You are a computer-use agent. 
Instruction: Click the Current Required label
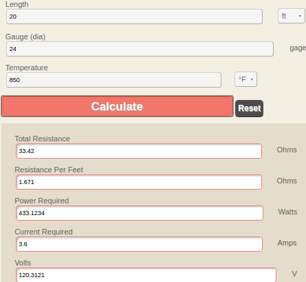click(43, 232)
